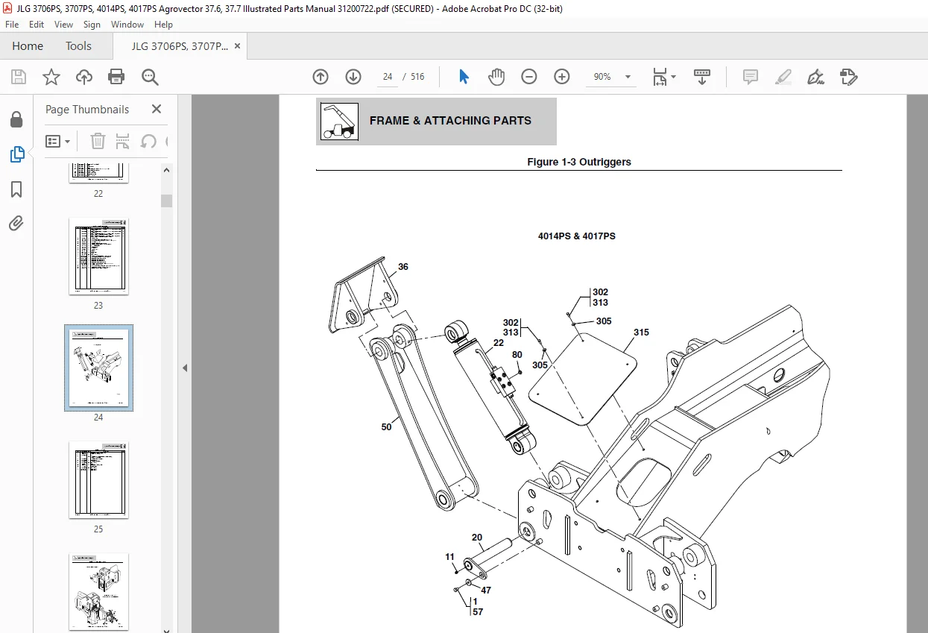Zoom in with plus button

(x=562, y=77)
